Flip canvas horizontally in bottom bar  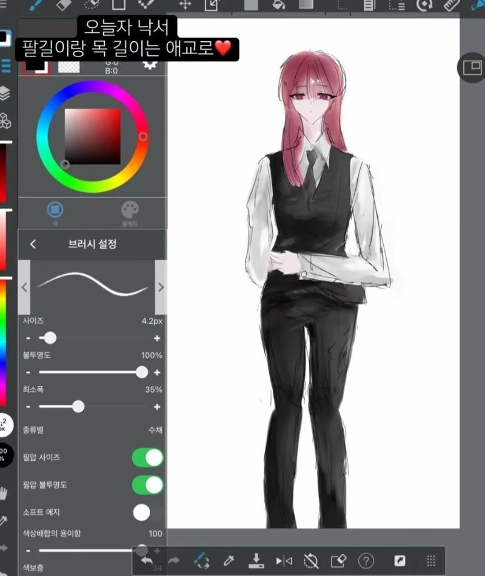tap(284, 561)
